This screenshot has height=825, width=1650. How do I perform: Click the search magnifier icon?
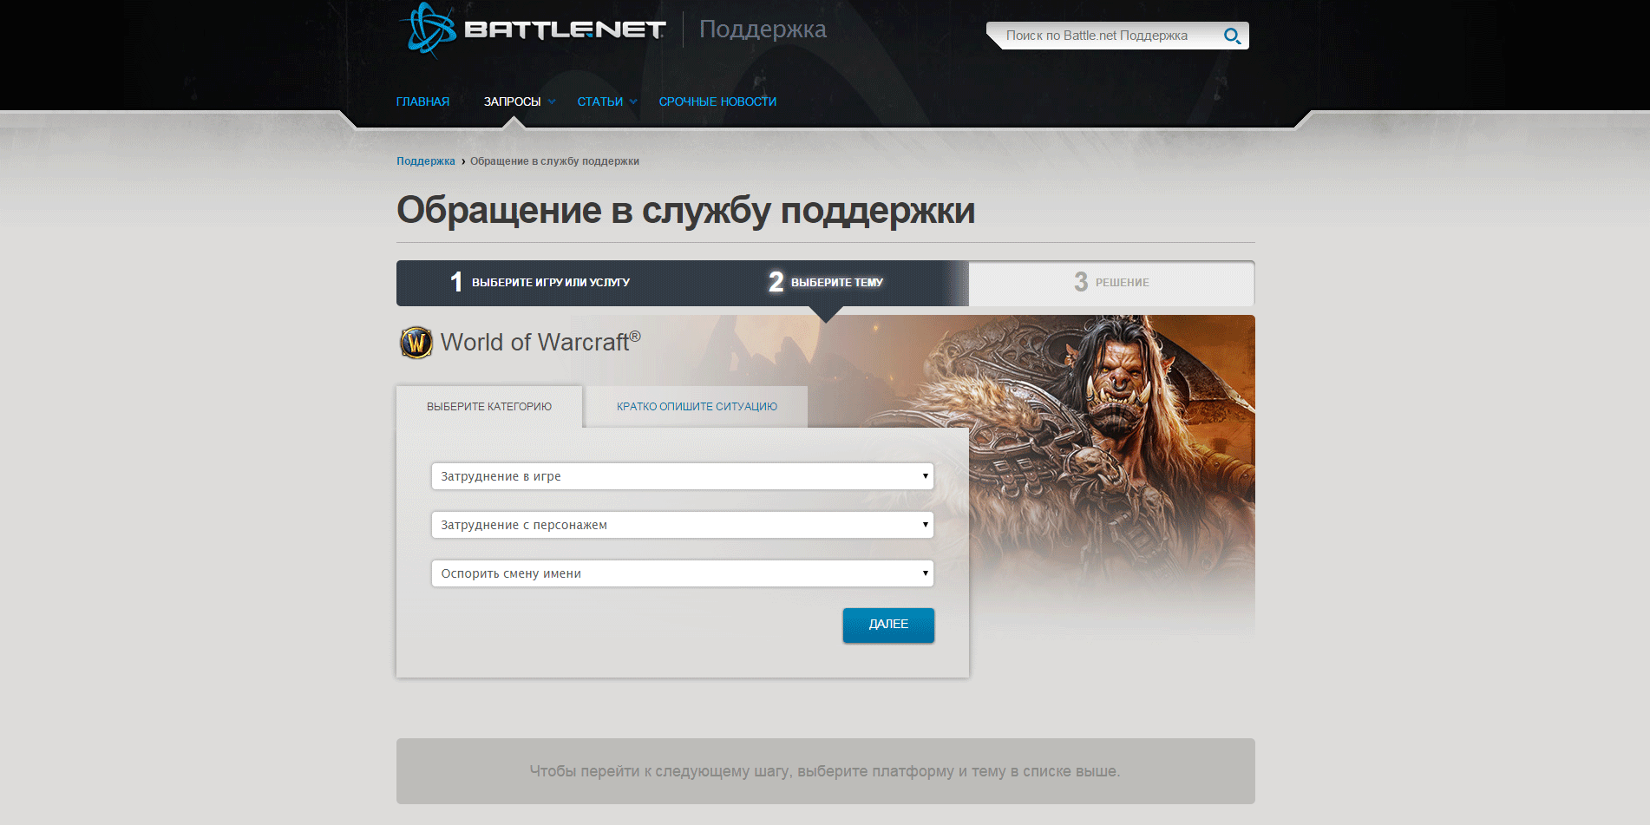(1232, 36)
